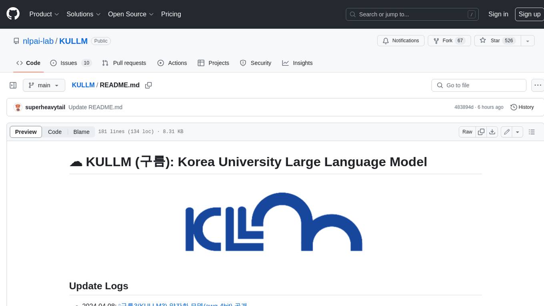Viewport: 544px width, 306px height.
Task: Click the Star count 526
Action: click(509, 41)
